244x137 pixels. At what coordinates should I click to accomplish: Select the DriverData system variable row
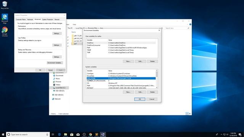(x=121, y=76)
